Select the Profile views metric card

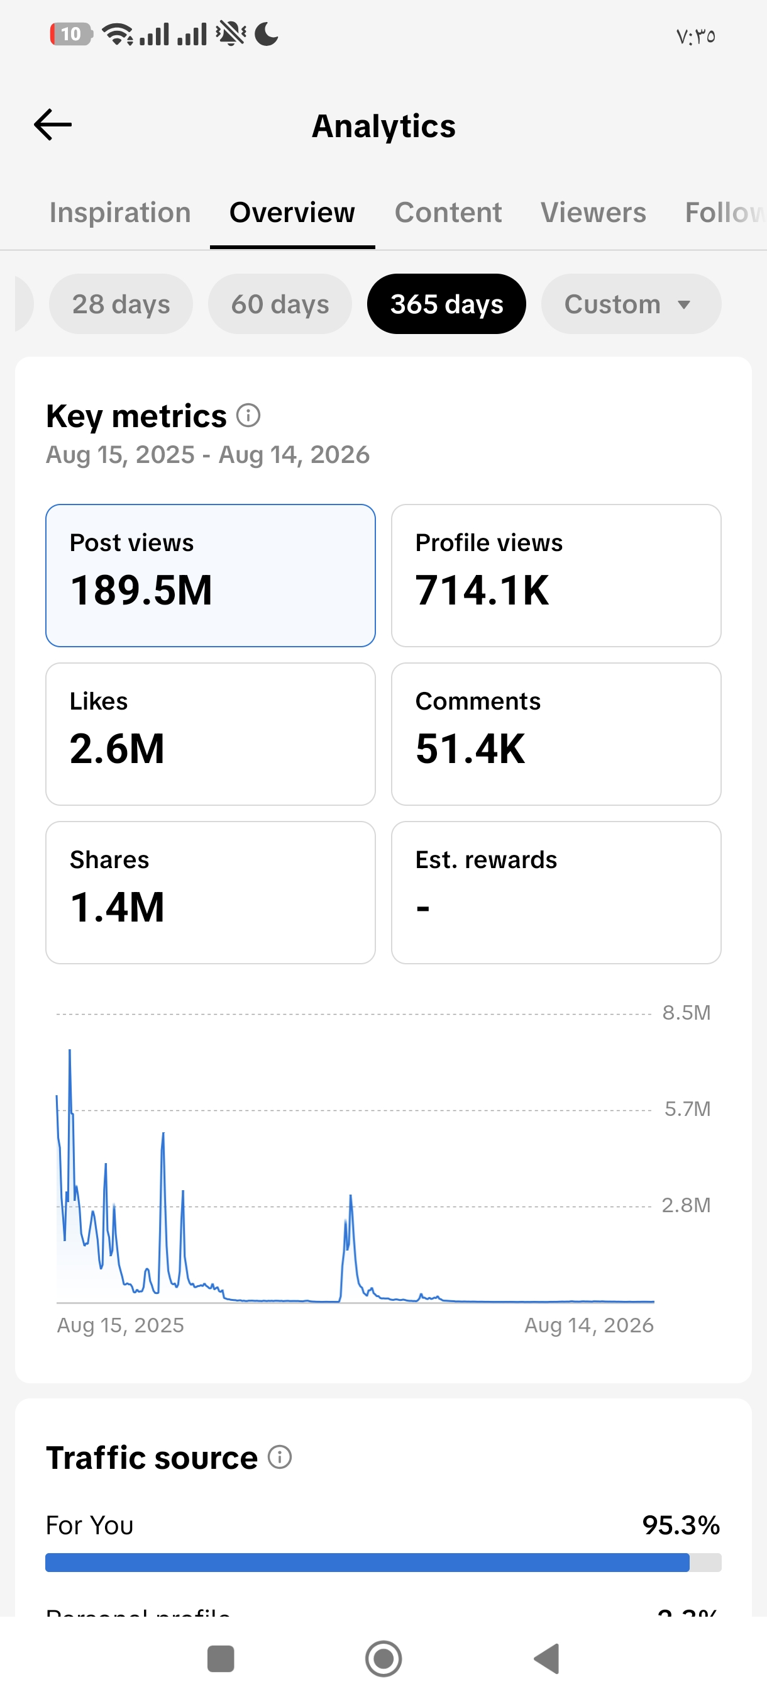556,576
